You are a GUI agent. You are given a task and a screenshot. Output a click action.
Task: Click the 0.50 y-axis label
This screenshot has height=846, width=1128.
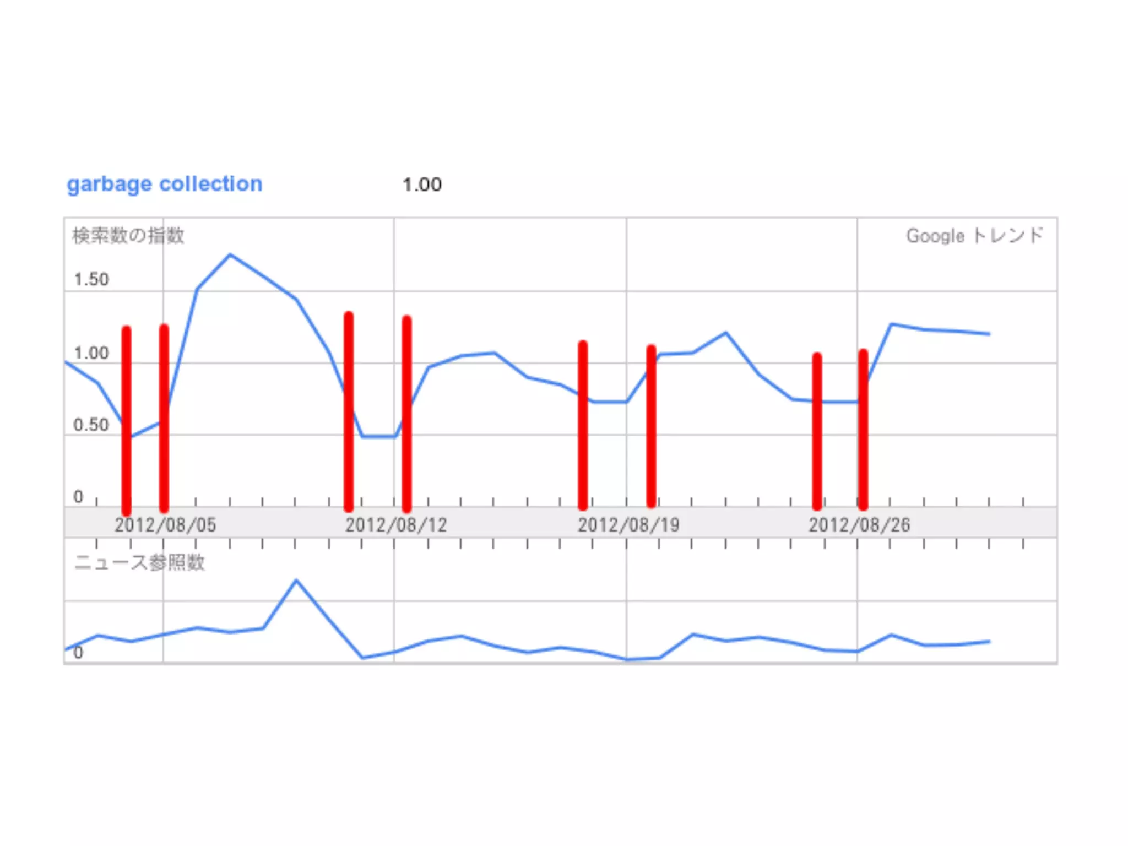[x=91, y=425]
